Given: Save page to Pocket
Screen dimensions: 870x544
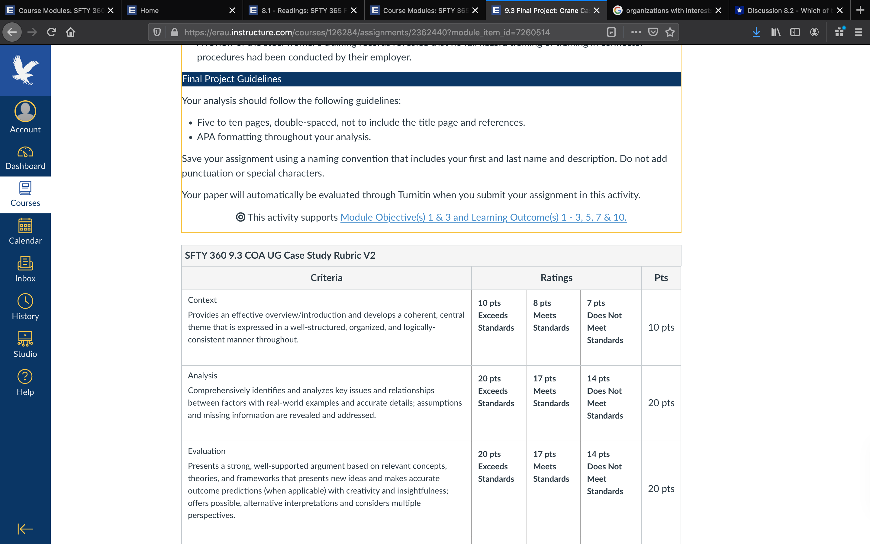Looking at the screenshot, I should pos(653,32).
